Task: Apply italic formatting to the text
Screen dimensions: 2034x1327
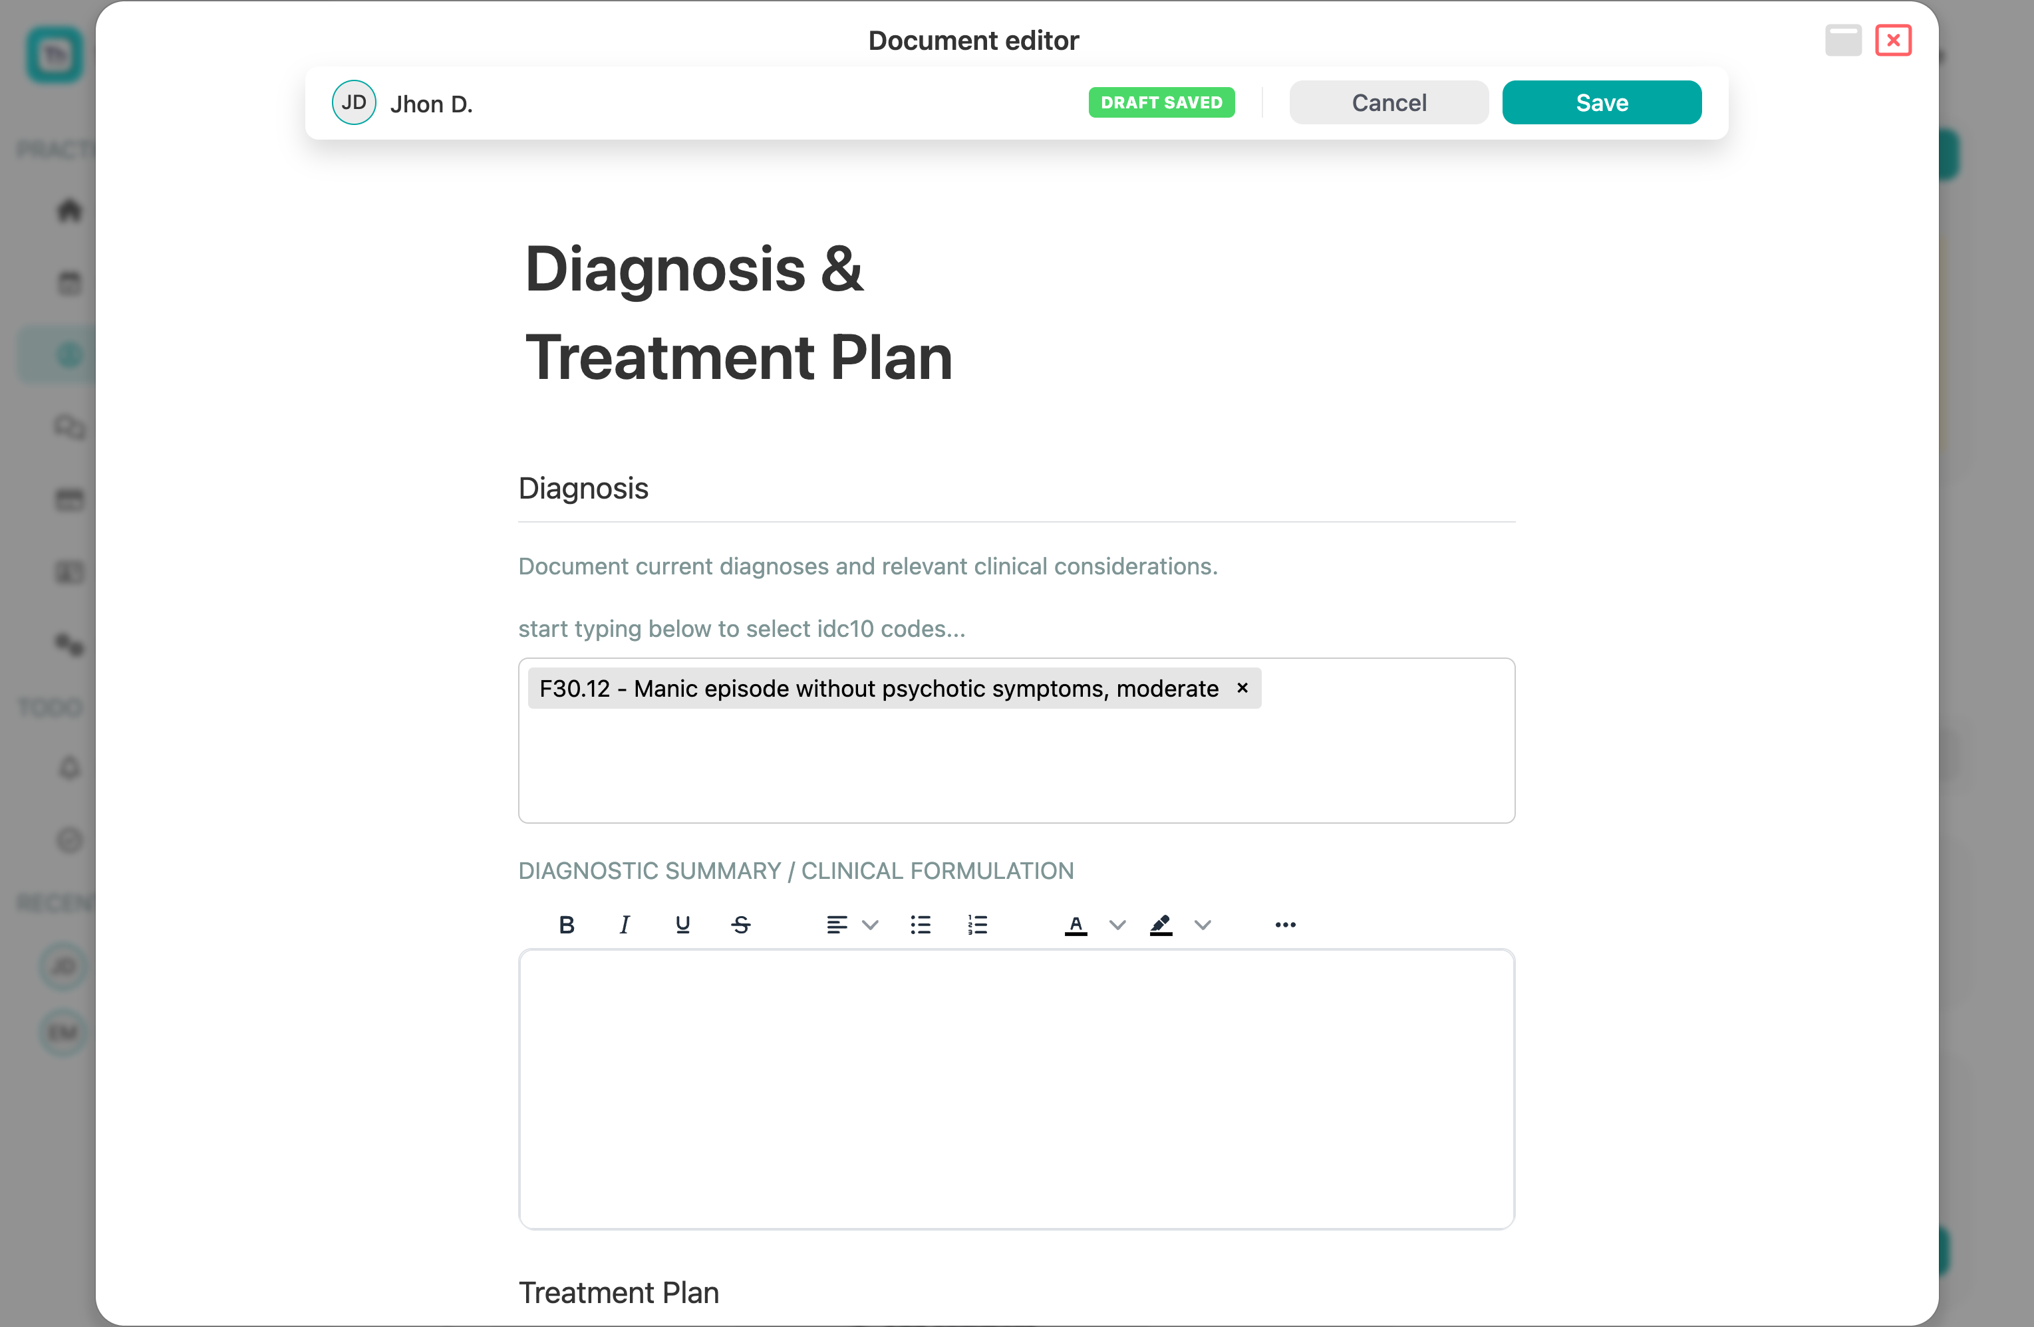Action: [x=625, y=923]
